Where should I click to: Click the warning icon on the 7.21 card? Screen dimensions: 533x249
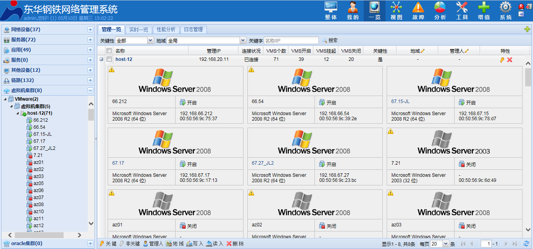tap(391, 131)
